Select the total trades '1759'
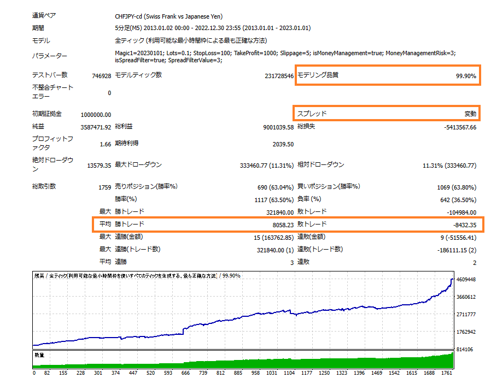Image resolution: width=491 pixels, height=378 pixels. pos(104,187)
